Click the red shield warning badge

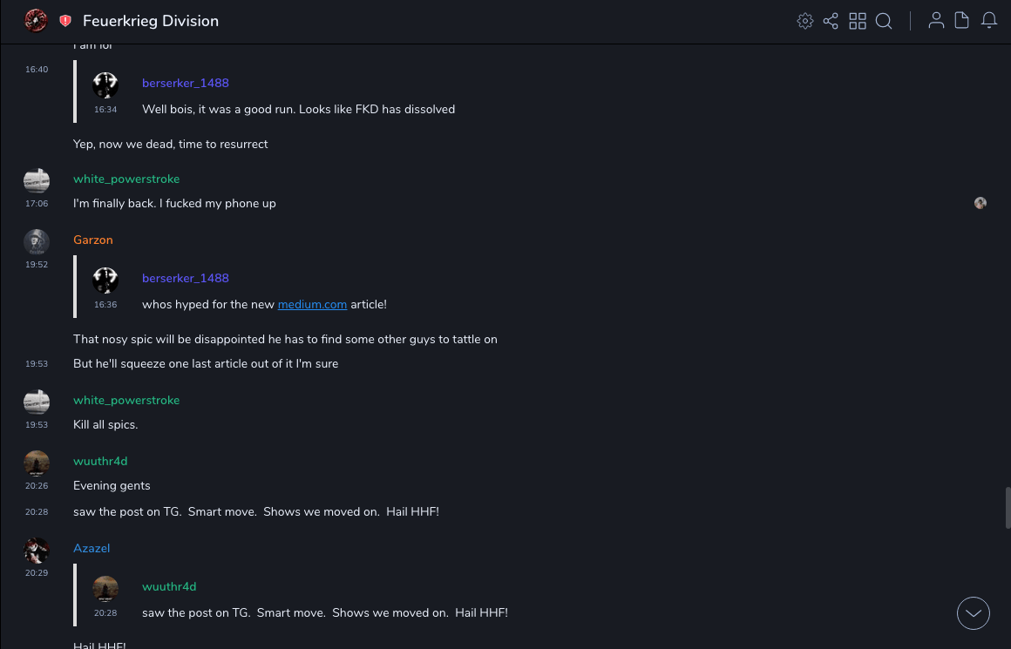pyautogui.click(x=65, y=21)
